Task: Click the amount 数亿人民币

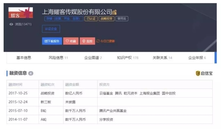Action: [x=74, y=93]
